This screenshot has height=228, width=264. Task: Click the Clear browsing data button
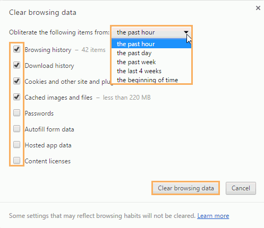(x=186, y=188)
